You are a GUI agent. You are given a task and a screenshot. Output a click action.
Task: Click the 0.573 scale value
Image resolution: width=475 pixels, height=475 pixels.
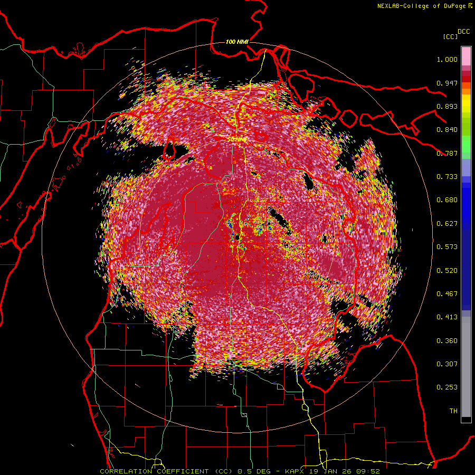click(x=447, y=247)
